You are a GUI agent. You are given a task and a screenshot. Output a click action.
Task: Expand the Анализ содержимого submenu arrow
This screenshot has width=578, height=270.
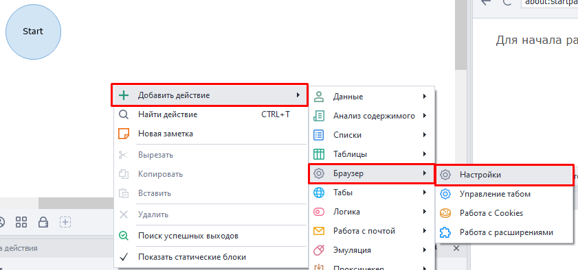pos(425,116)
